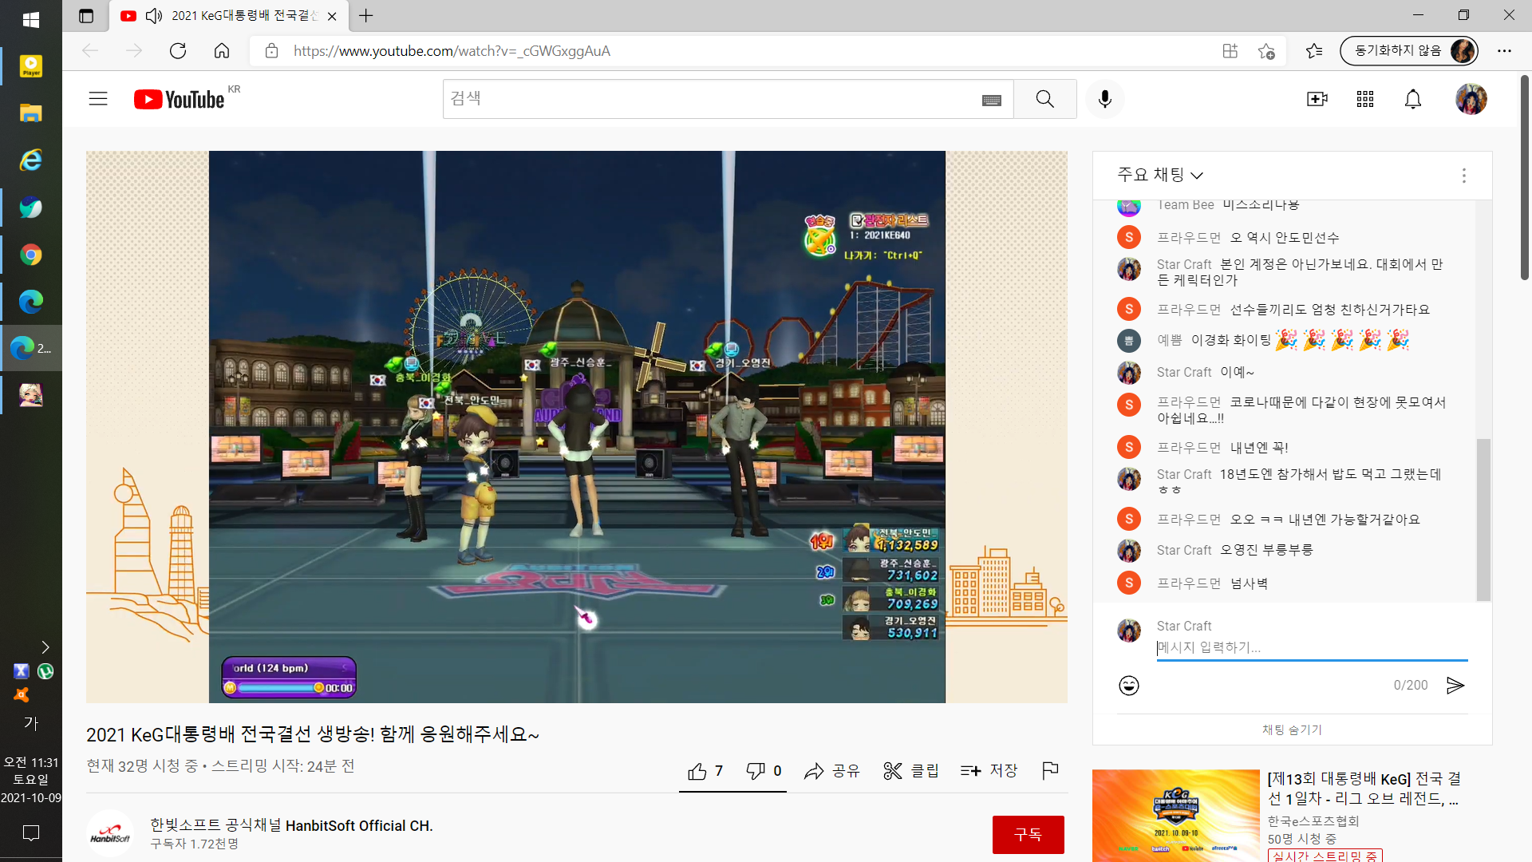
Task: Open the Create video camera icon
Action: 1317,99
